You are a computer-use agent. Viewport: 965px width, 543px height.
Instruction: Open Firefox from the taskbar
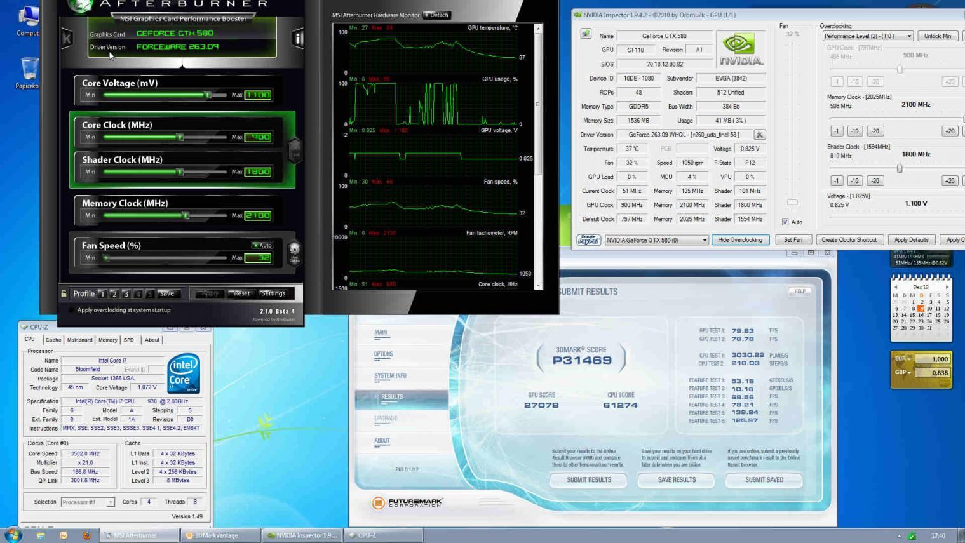[x=86, y=535]
